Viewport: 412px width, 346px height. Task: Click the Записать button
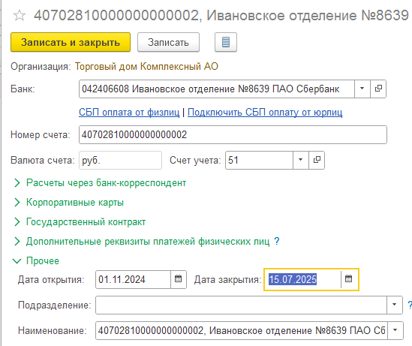[168, 42]
